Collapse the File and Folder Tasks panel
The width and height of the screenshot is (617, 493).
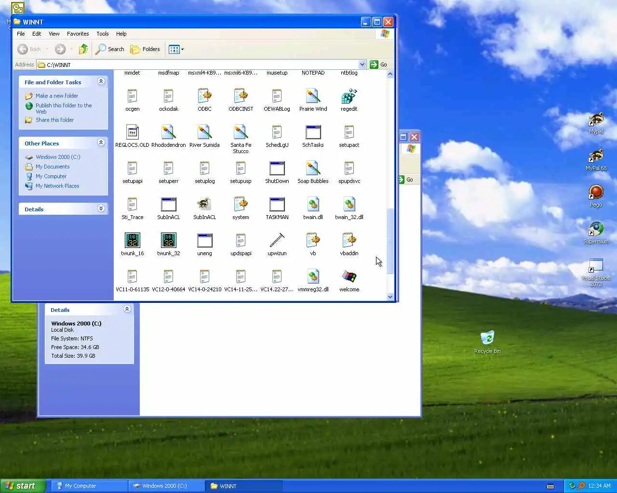pyautogui.click(x=101, y=81)
